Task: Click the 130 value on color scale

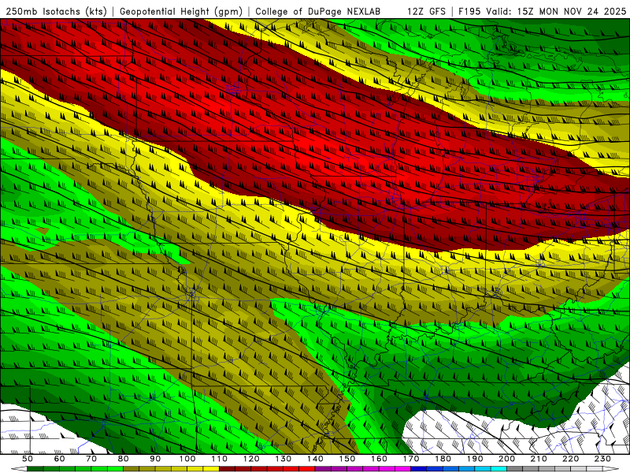Action: [283, 459]
